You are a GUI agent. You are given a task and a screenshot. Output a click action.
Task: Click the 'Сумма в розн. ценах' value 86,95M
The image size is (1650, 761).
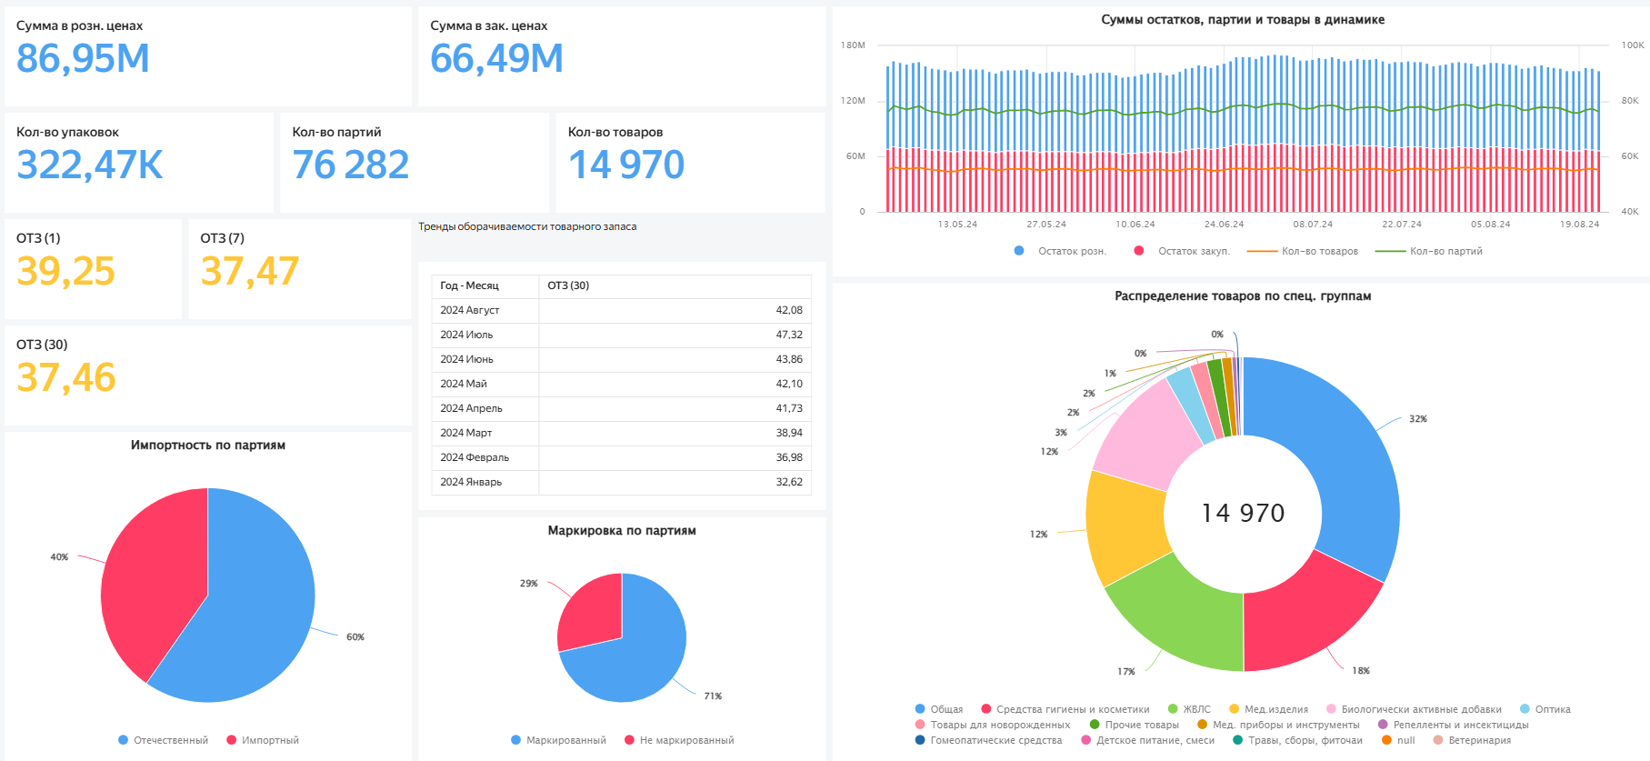coord(83,59)
